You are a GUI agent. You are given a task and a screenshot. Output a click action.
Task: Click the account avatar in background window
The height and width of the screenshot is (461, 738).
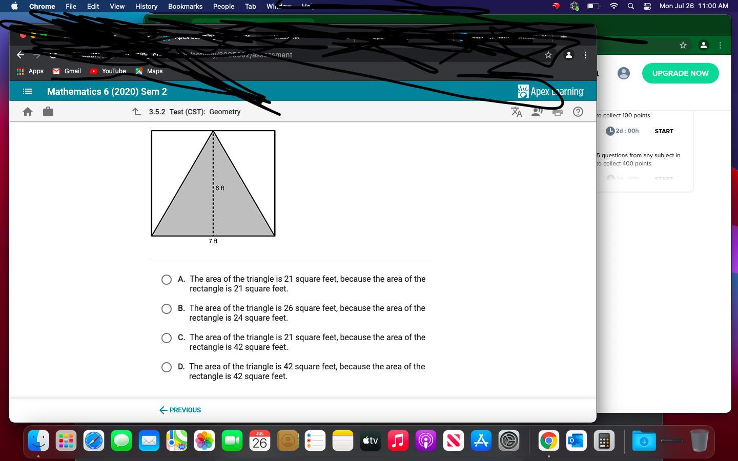point(623,73)
